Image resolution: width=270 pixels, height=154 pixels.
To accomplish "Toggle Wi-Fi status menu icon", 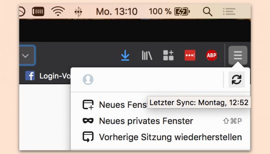I will (x=58, y=11).
